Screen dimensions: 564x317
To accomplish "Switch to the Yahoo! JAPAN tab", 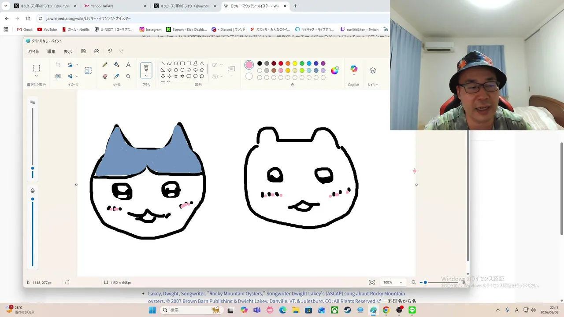I will [x=115, y=6].
